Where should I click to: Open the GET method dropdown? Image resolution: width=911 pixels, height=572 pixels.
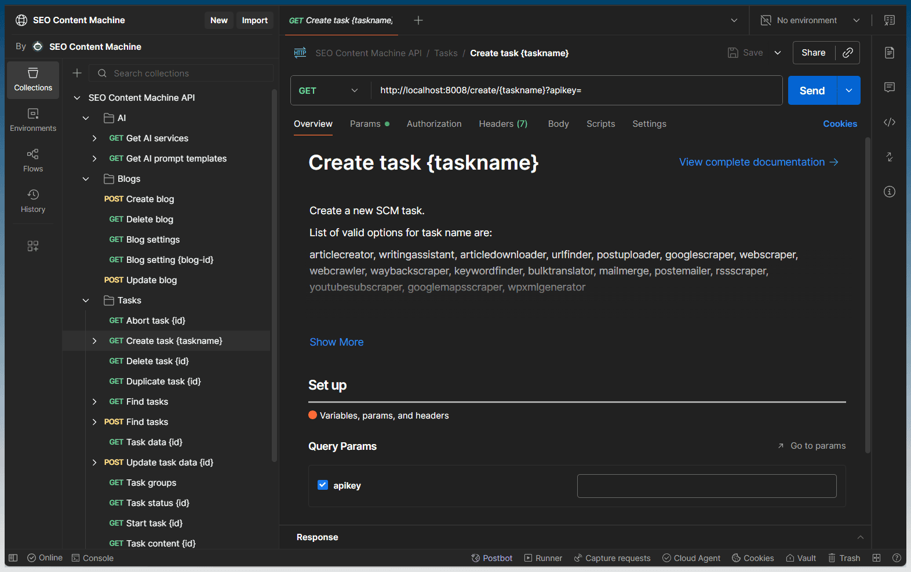click(328, 90)
